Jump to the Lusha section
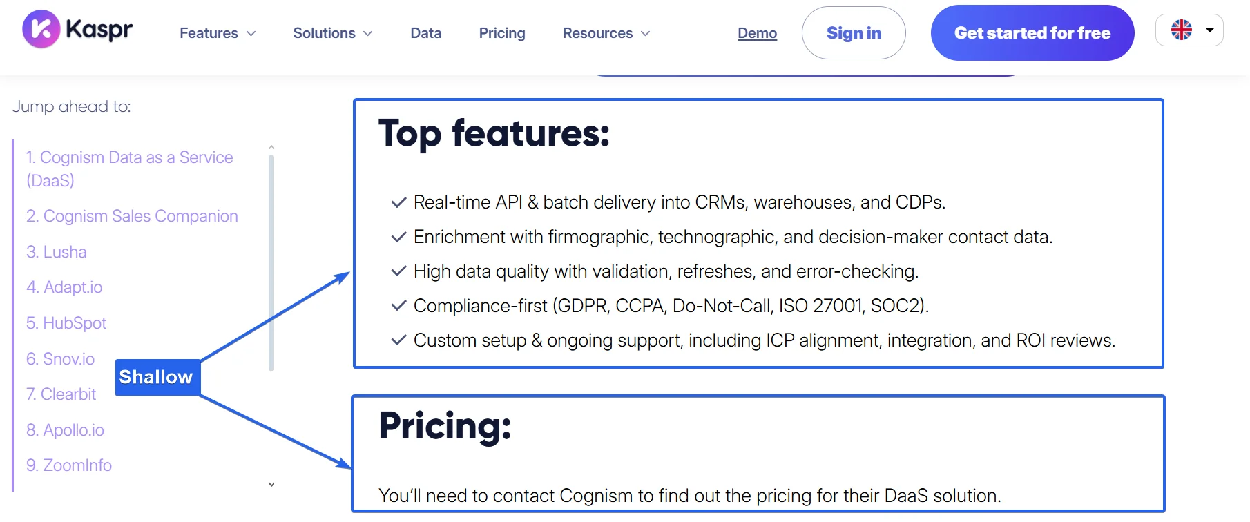Image resolution: width=1250 pixels, height=522 pixels. 56,252
